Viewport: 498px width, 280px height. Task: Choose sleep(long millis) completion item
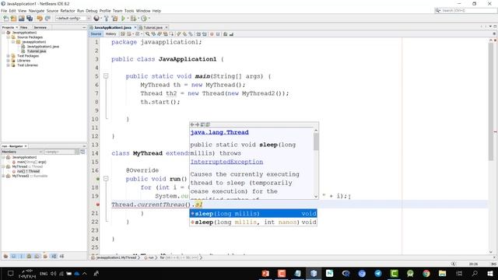(253, 214)
